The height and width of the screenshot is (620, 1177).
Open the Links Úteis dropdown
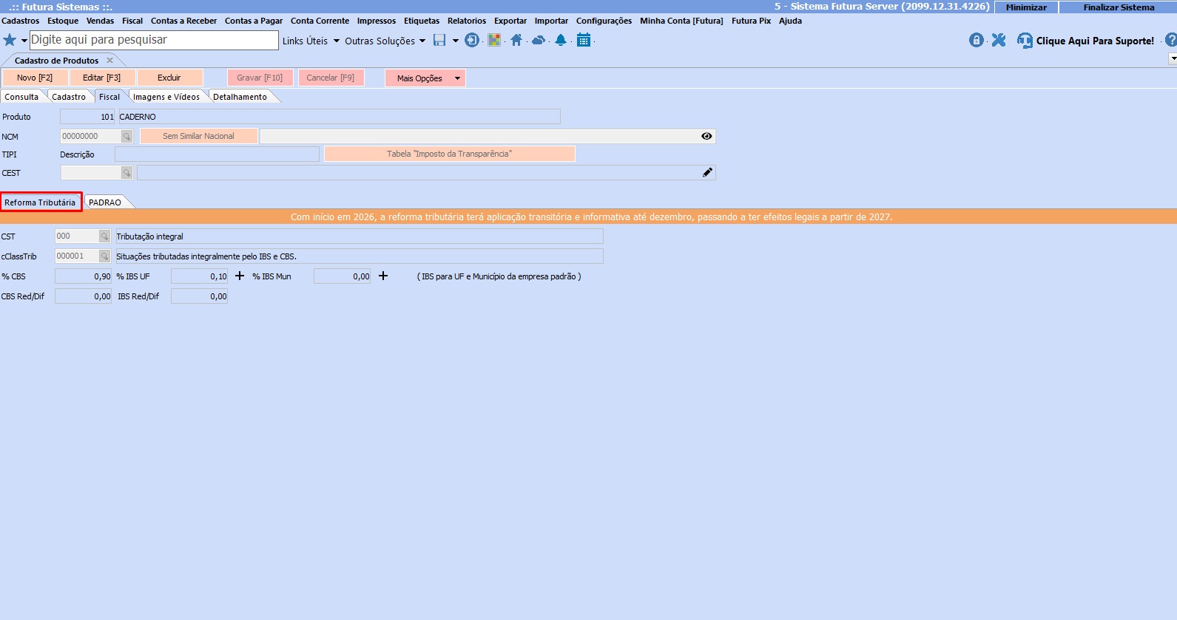coord(311,41)
